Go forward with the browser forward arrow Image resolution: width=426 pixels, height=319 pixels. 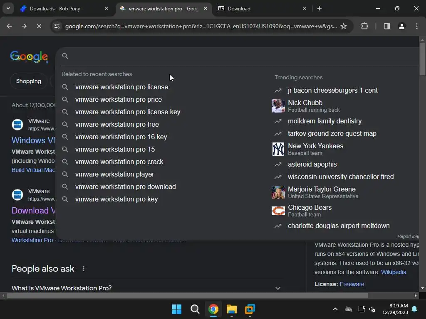click(x=24, y=26)
